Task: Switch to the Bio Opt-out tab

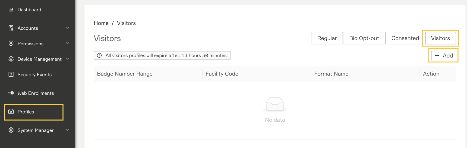Action: 364,38
